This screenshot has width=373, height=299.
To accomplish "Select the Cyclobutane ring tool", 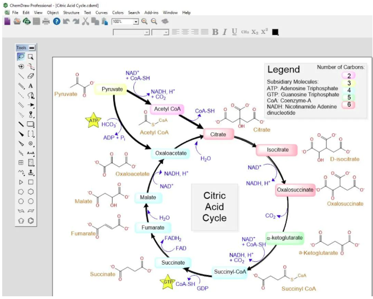I will tap(31, 183).
